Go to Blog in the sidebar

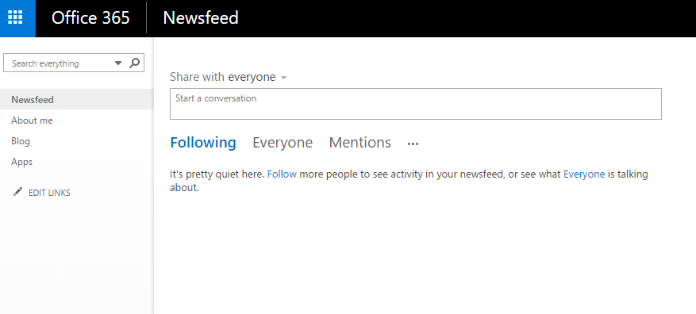(21, 141)
